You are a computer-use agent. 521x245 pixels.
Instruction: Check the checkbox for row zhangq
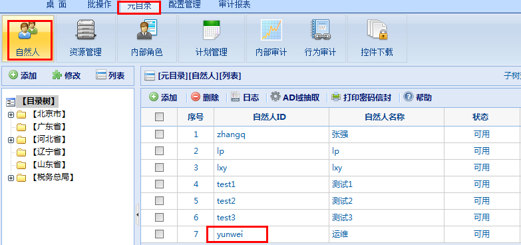pyautogui.click(x=160, y=134)
